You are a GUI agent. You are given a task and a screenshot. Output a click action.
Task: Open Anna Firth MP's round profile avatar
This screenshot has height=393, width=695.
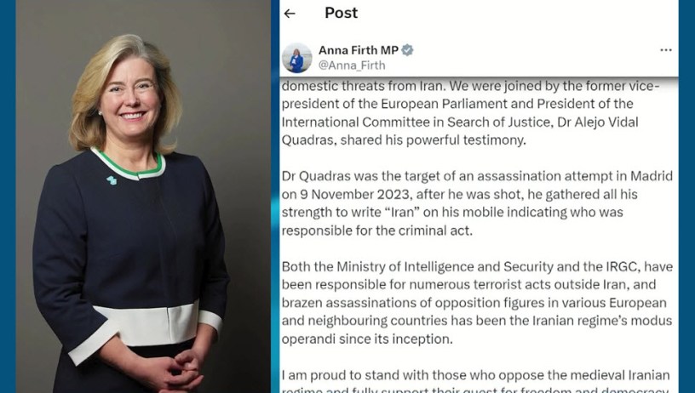coord(297,58)
